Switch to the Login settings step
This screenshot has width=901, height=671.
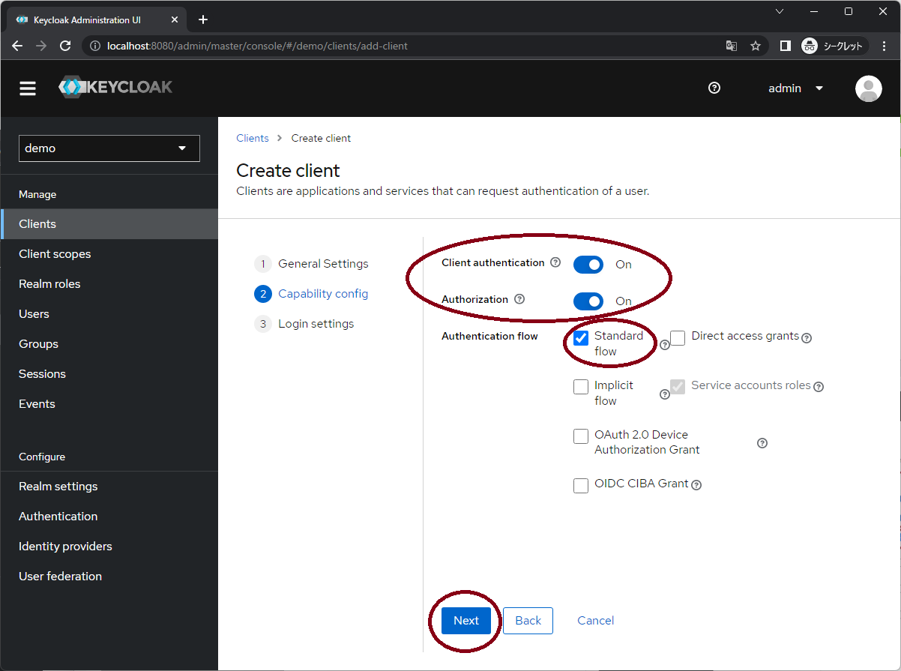pos(316,323)
